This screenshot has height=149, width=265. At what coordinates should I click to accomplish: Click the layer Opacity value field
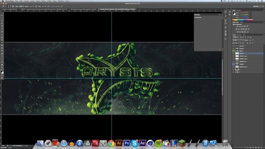click(250, 40)
